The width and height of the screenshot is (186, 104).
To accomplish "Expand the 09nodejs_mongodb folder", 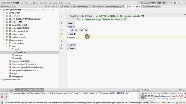I will point(4,37).
